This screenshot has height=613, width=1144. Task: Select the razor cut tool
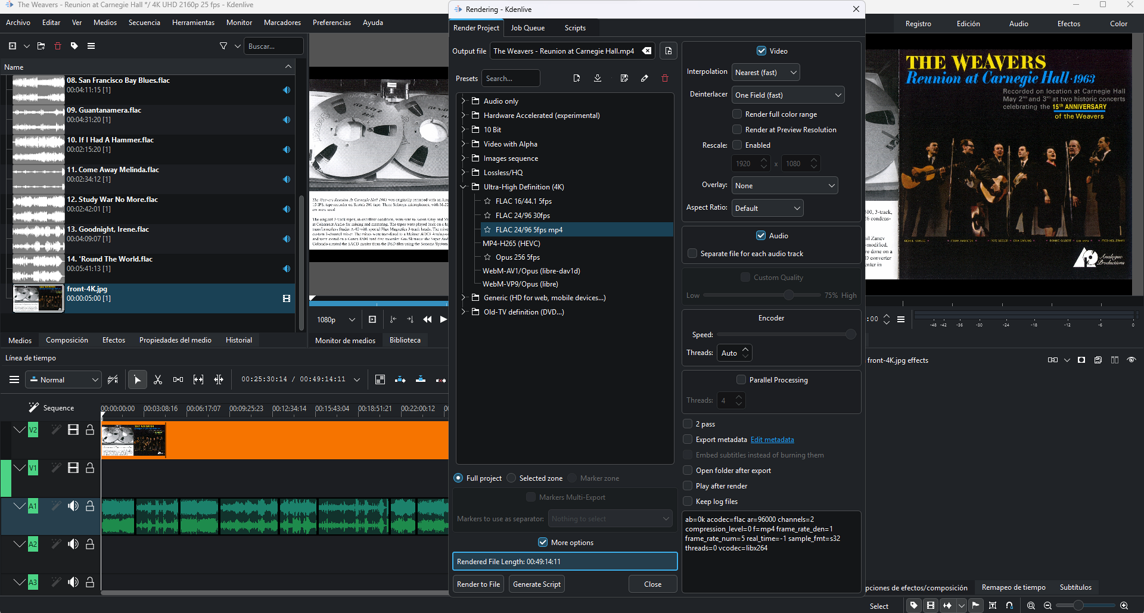point(158,379)
